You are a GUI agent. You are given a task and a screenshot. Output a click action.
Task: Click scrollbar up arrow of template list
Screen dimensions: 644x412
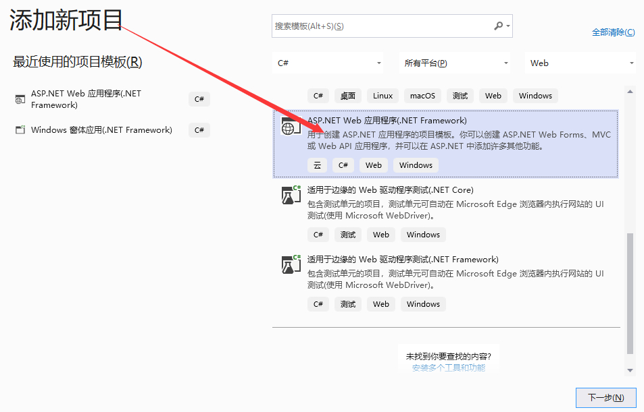click(x=630, y=92)
